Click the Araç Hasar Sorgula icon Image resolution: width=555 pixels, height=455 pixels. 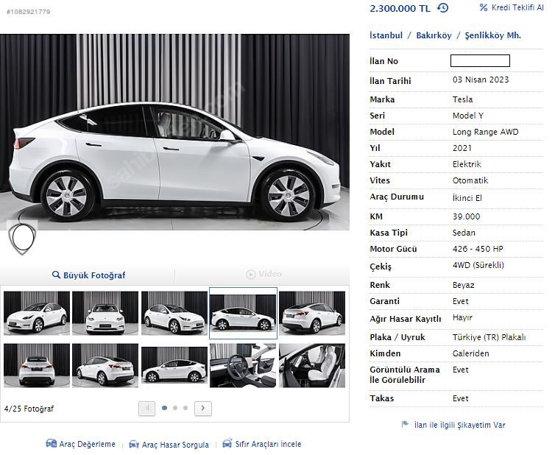134,445
